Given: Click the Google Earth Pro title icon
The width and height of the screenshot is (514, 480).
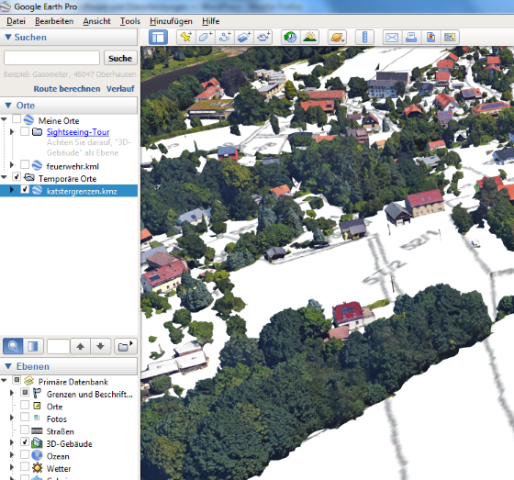Looking at the screenshot, I should click(x=6, y=6).
